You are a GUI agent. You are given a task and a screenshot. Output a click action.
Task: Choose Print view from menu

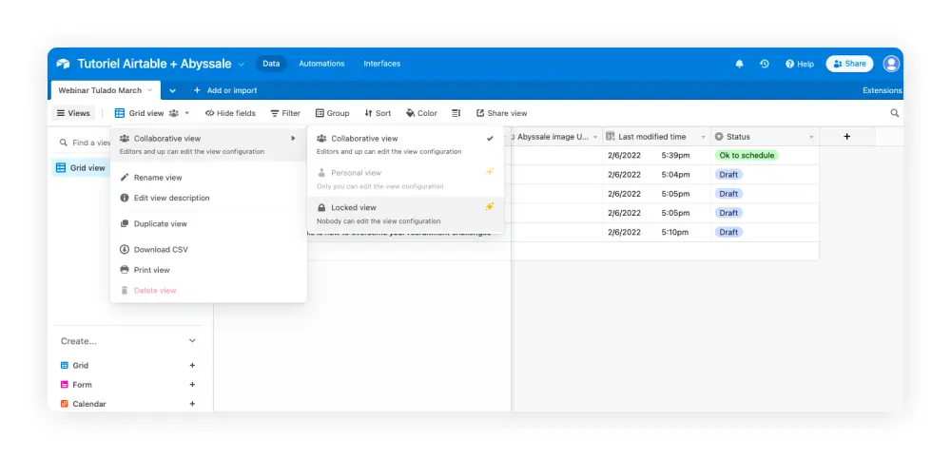point(208,270)
